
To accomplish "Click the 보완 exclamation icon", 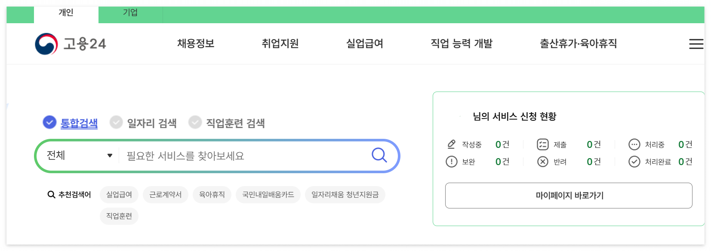I will point(451,162).
